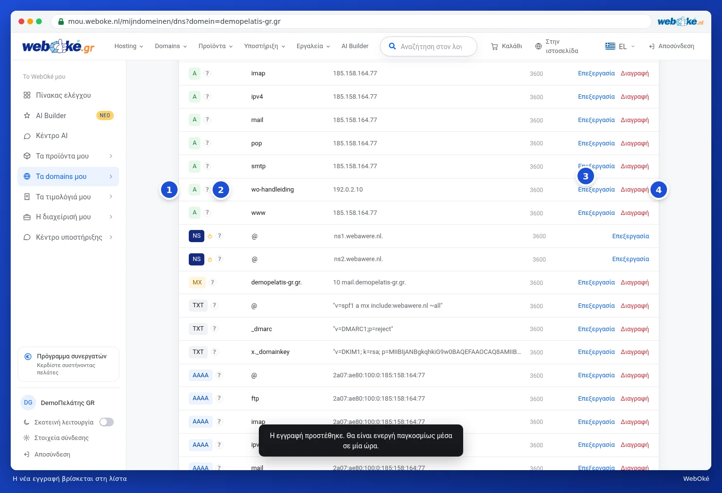
Task: Expand Τα τιμολόγιά μου in the sidebar
Action: (68, 197)
